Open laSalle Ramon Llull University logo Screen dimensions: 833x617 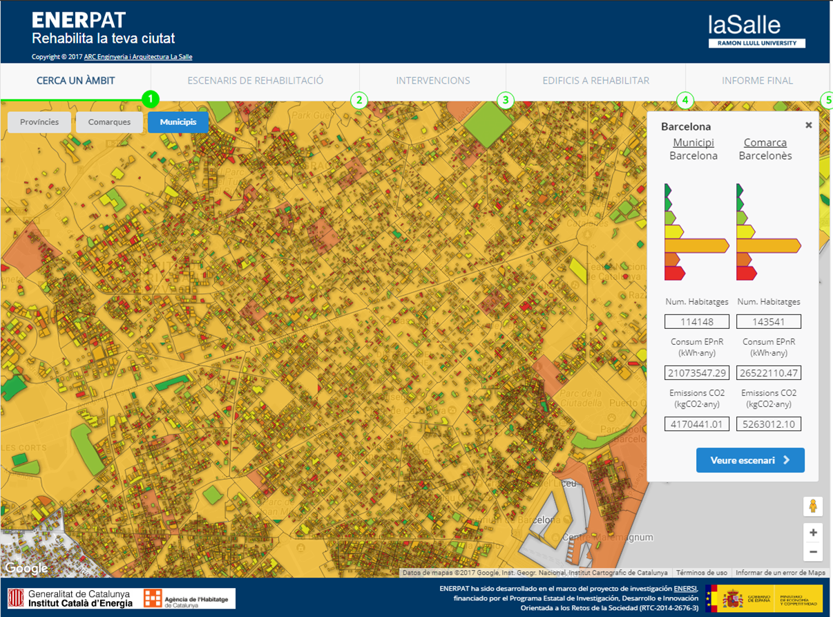point(757,32)
